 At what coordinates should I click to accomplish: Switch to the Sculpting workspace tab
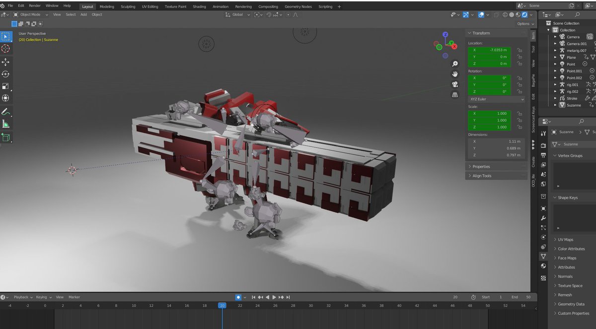point(128,6)
